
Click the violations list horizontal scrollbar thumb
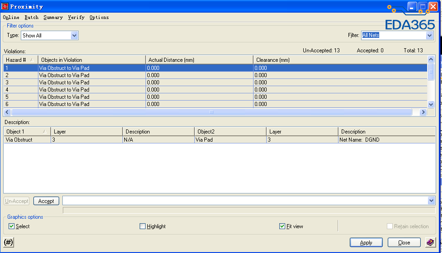coord(211,112)
